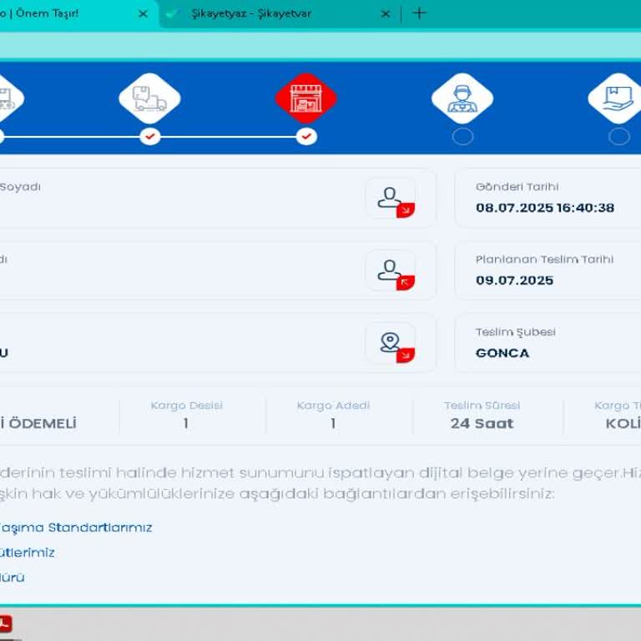The width and height of the screenshot is (641, 641).
Task: Click the courier person step icon
Action: click(x=462, y=98)
